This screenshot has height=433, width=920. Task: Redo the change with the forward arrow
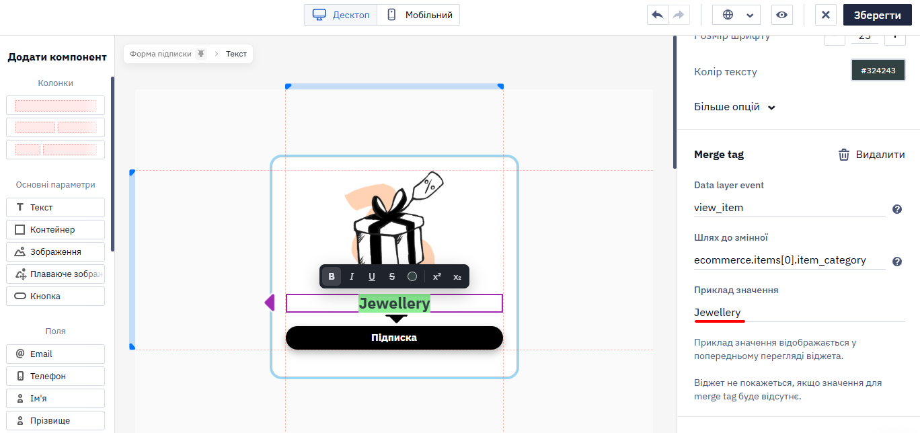click(x=679, y=15)
